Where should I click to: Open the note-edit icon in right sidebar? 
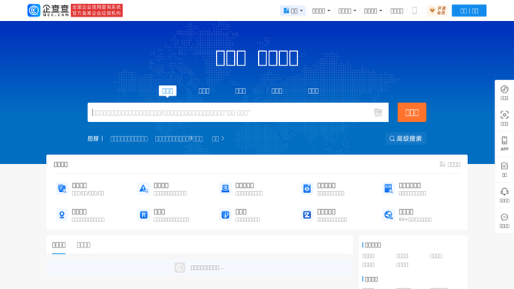point(504,169)
